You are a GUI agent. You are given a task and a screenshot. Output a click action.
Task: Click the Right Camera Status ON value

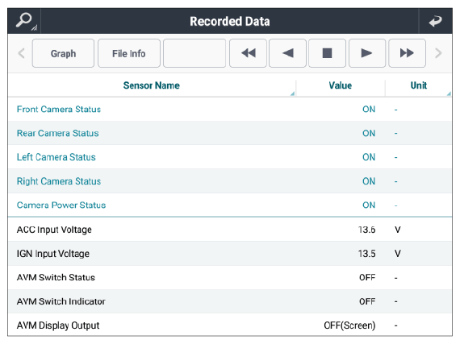(369, 181)
